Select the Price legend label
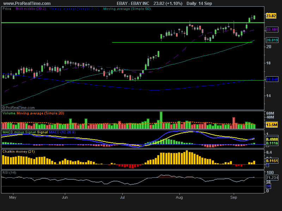 pyautogui.click(x=7, y=9)
